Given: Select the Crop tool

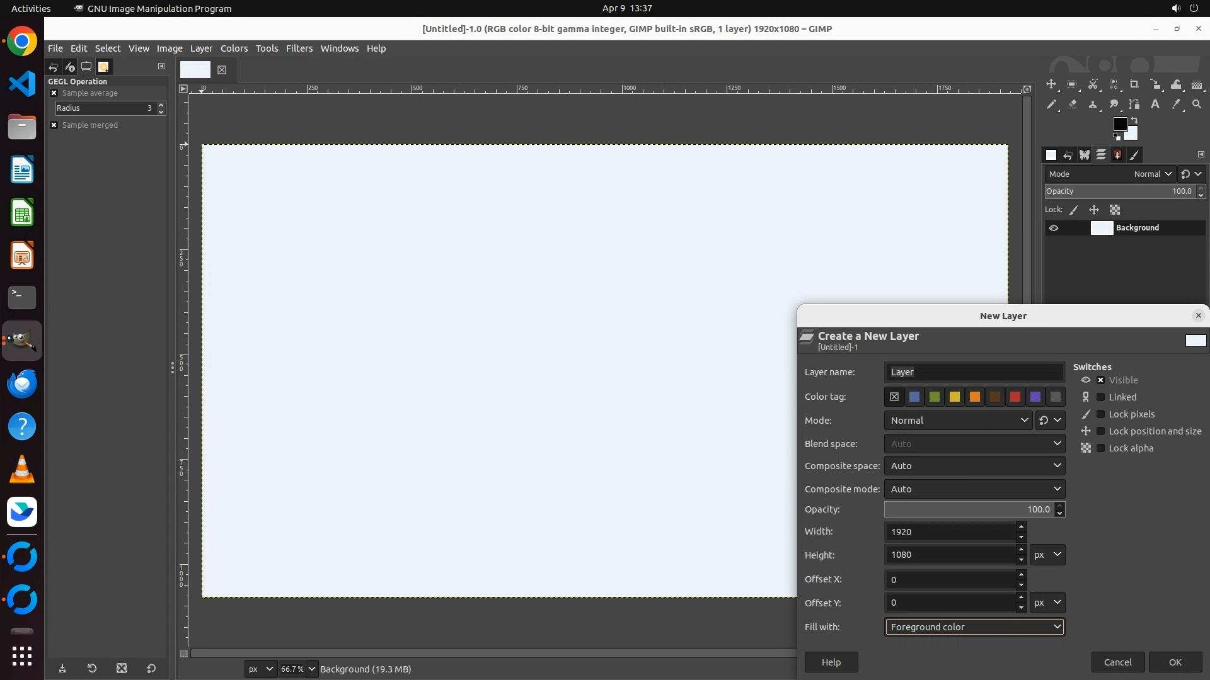Looking at the screenshot, I should (x=1134, y=84).
